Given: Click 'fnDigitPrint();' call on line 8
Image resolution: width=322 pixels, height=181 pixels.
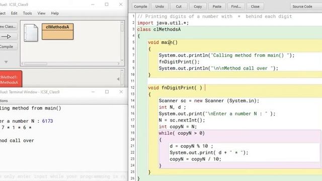Looking at the screenshot, I should [x=179, y=62].
